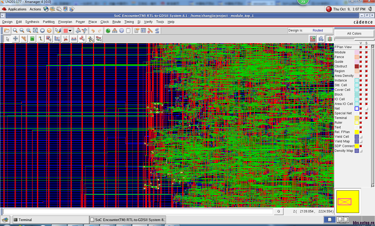This screenshot has height=226, width=375.
Task: Choose the add wire tool
Action: point(41,39)
